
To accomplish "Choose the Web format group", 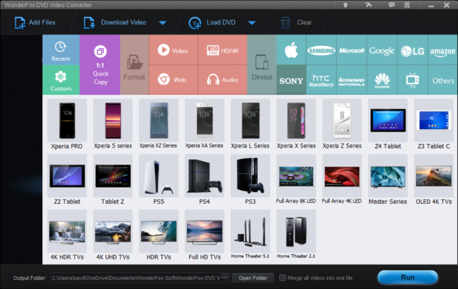I will click(174, 80).
